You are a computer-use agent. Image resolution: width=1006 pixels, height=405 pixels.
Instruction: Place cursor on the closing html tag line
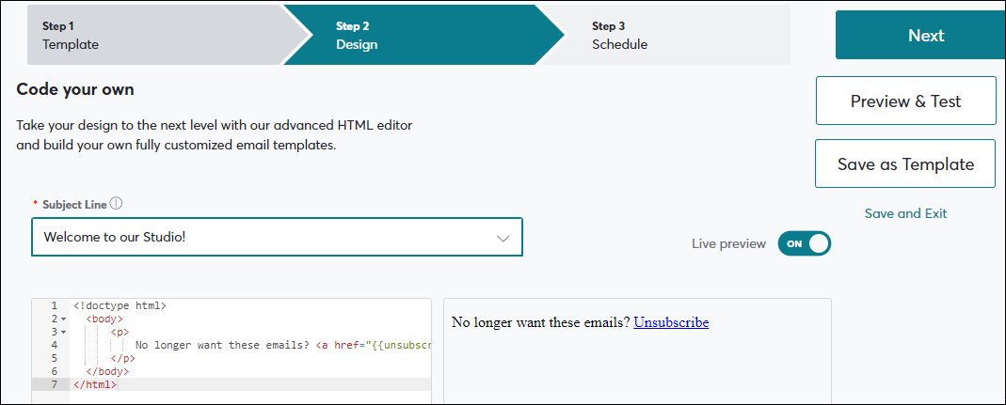(x=95, y=384)
